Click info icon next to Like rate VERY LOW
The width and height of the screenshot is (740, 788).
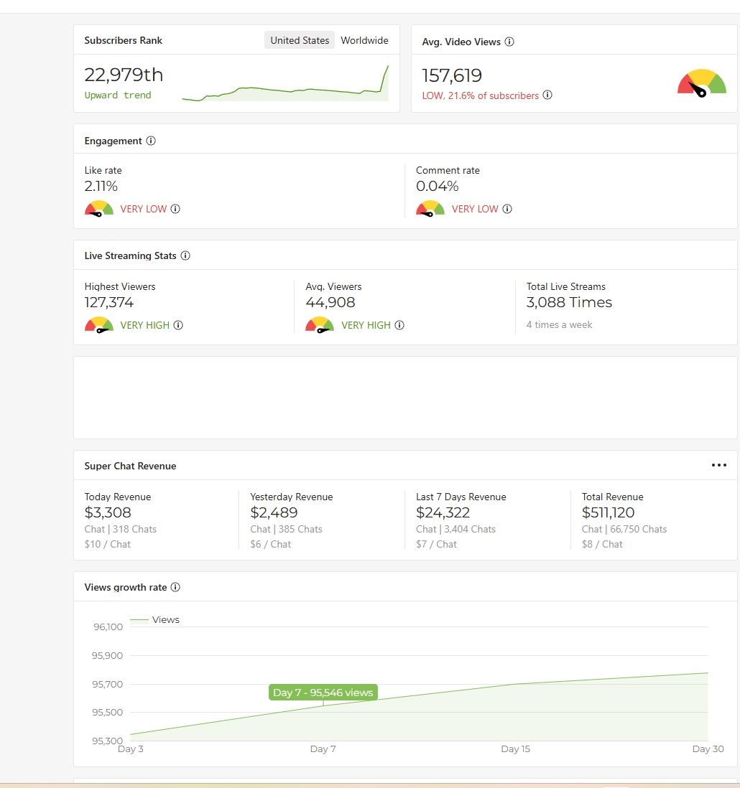point(175,209)
